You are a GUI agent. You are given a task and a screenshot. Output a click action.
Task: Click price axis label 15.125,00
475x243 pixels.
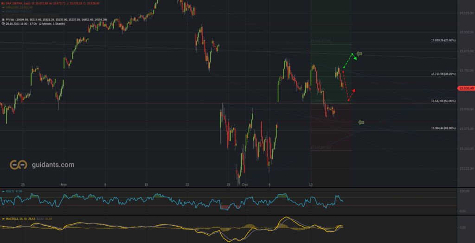click(467, 168)
